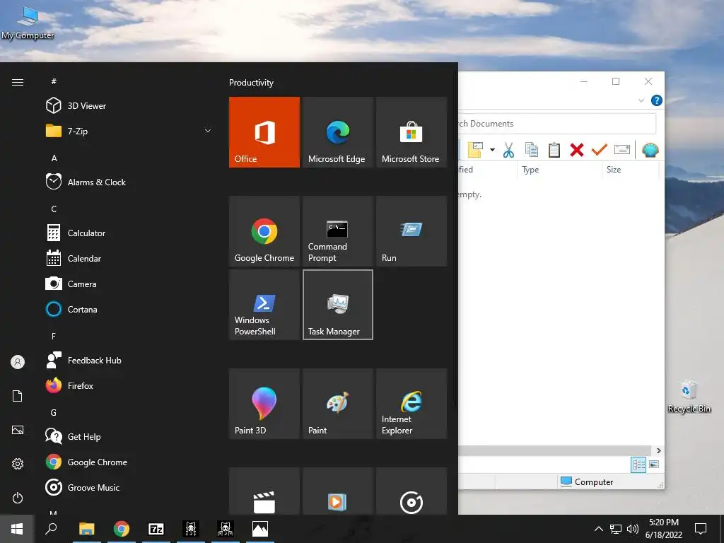This screenshot has height=543, width=724.
Task: Focus the Search Documents field
Action: tap(557, 124)
